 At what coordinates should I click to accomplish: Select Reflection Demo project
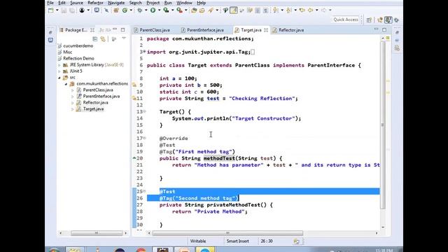click(x=78, y=58)
